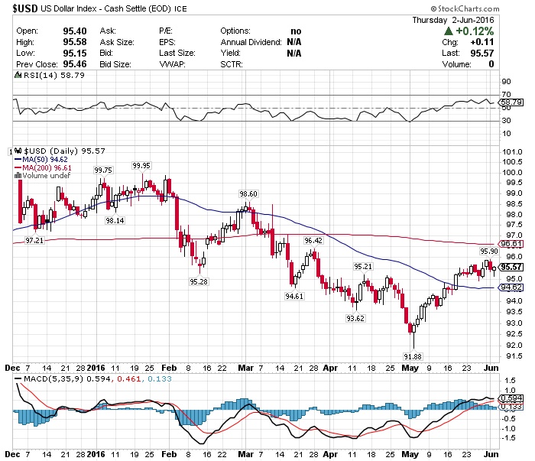
Task: Click the Dec label below MACD panel
Action: pos(12,454)
